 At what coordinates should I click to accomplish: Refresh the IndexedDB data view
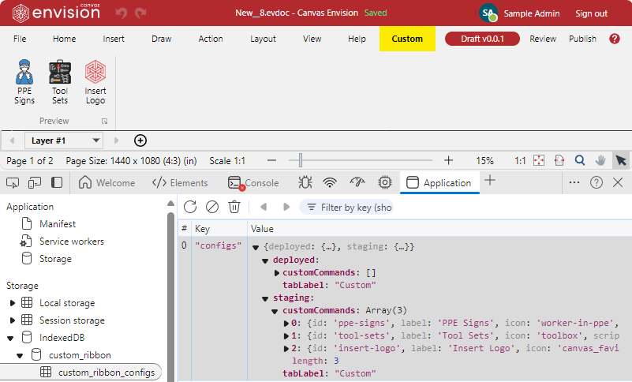(190, 207)
